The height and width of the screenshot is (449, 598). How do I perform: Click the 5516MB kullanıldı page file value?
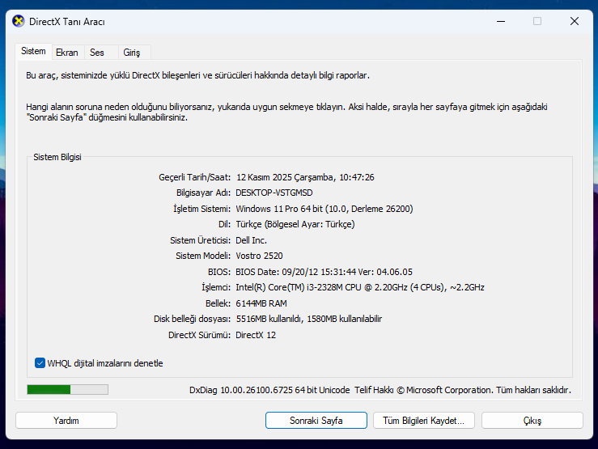click(309, 319)
